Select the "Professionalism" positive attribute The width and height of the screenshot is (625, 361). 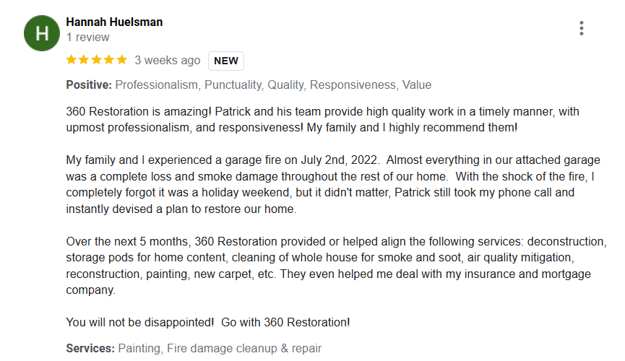point(156,85)
